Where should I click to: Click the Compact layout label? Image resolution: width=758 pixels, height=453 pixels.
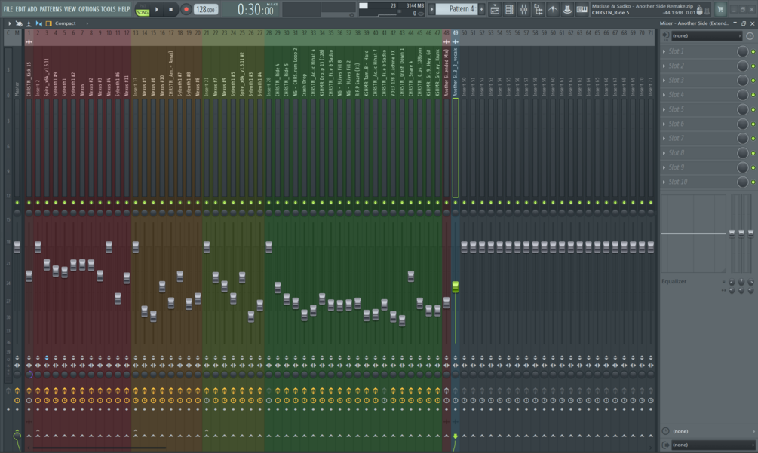point(66,23)
